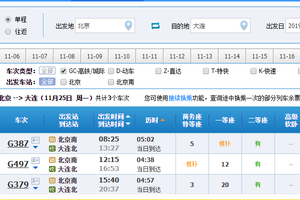Click the 车次 column header
Screen dimensions: 300x200
[21, 120]
